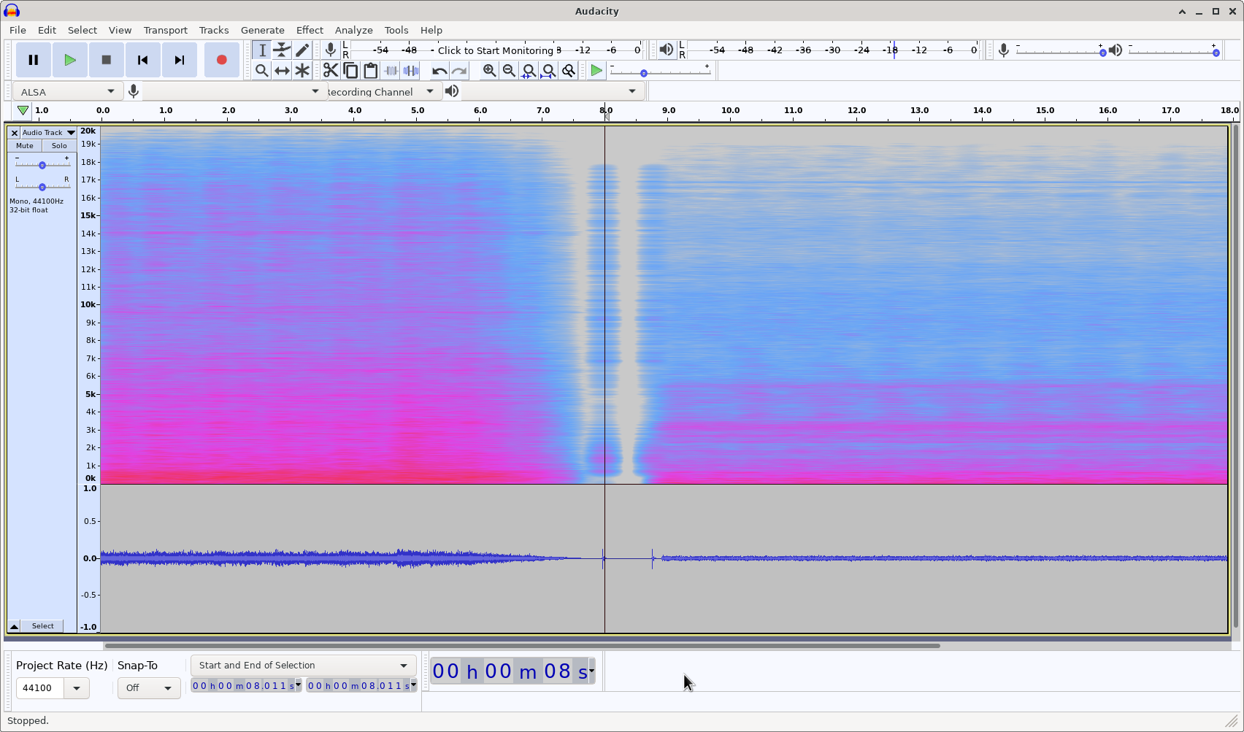Screen dimensions: 1244x732
Task: Adjust the playback speed slider
Action: click(660, 72)
